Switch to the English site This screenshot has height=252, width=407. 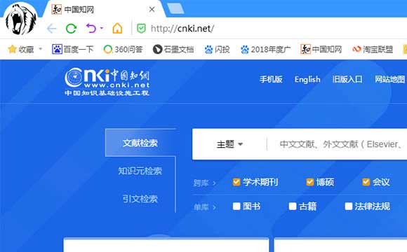pyautogui.click(x=307, y=80)
